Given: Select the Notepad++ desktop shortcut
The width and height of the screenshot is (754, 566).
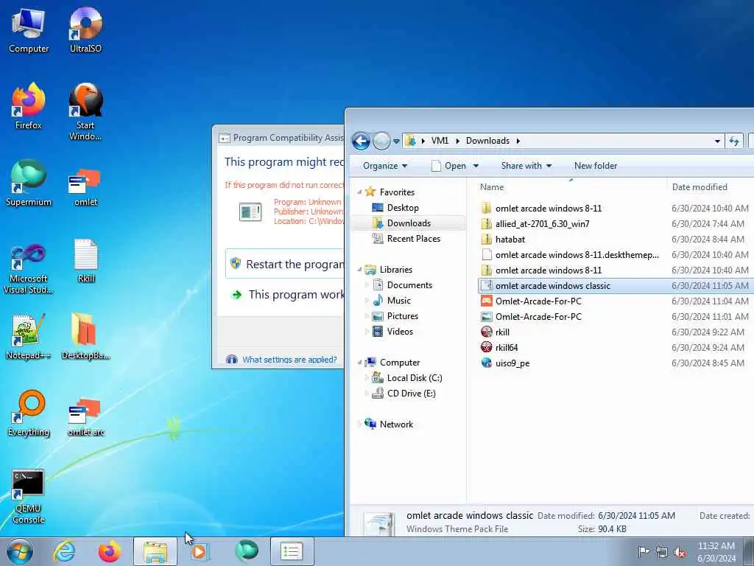Looking at the screenshot, I should 29,337.
